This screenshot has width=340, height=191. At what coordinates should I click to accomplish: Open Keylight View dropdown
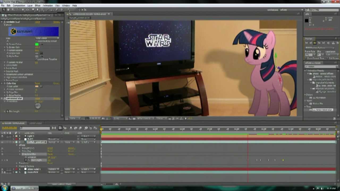coord(47,38)
